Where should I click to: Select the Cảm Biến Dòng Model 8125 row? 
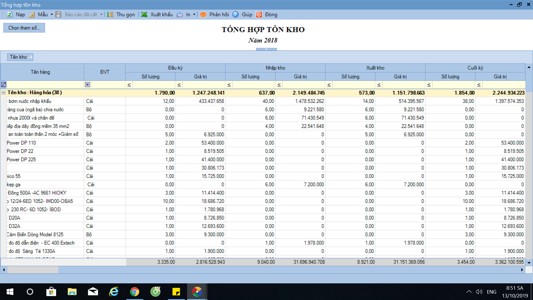point(266,234)
